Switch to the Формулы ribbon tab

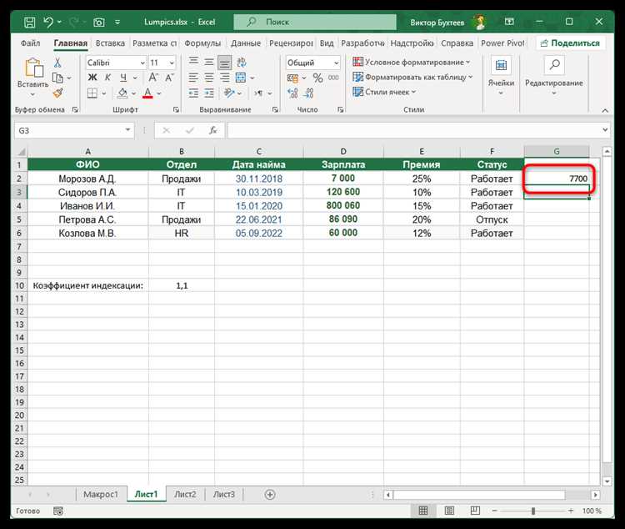click(202, 43)
